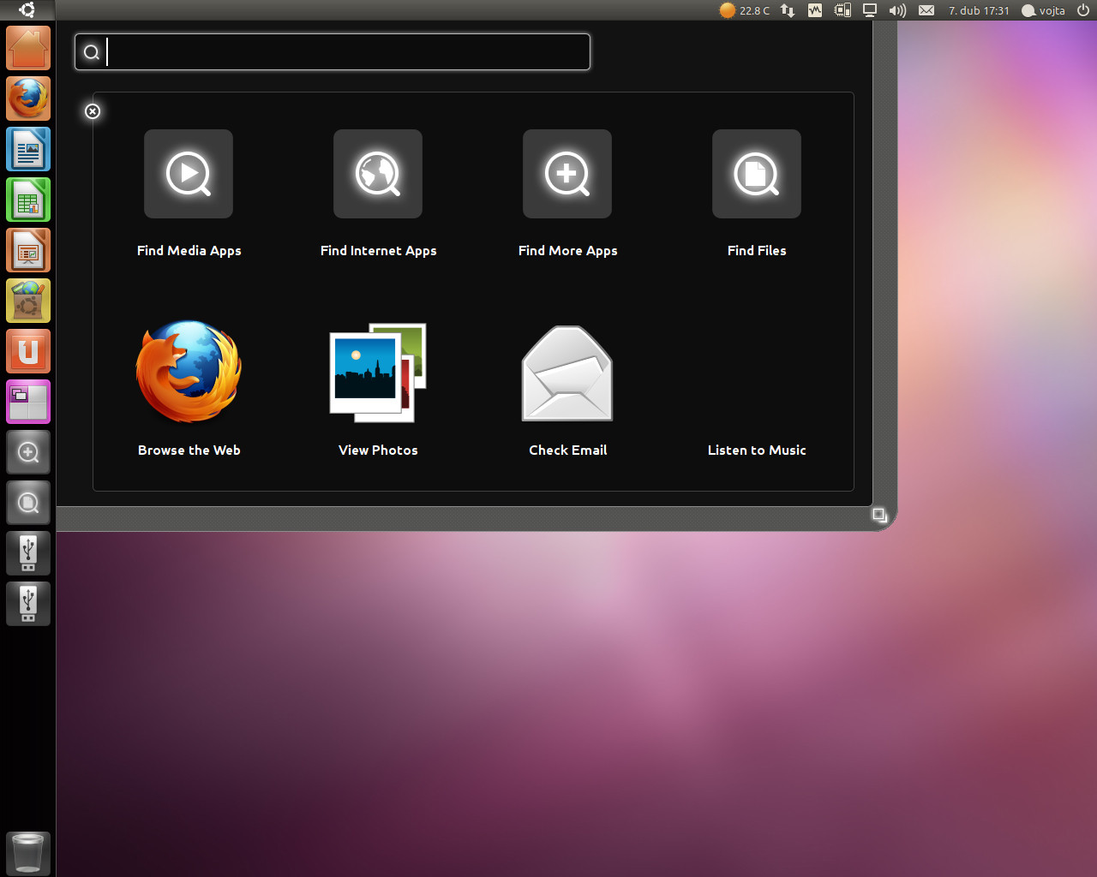Open the network connection indicator menu
Viewport: 1097px width, 877px height.
tap(788, 10)
